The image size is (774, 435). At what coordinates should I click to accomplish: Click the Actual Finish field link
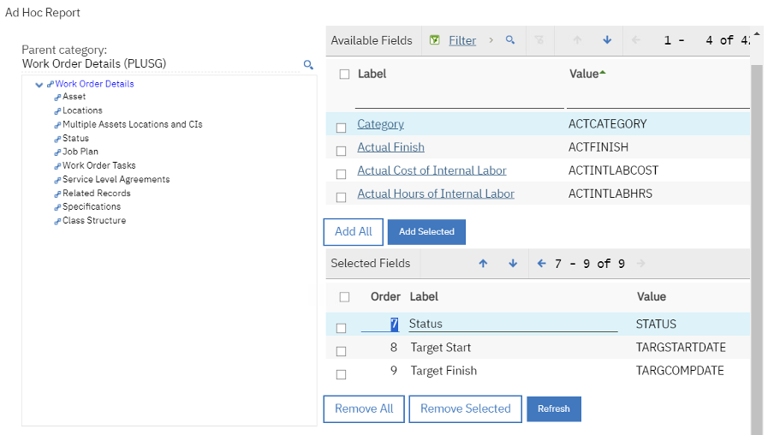point(390,147)
